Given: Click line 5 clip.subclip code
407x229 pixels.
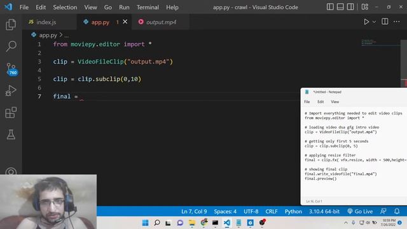Looking at the screenshot, I should click(97, 79).
